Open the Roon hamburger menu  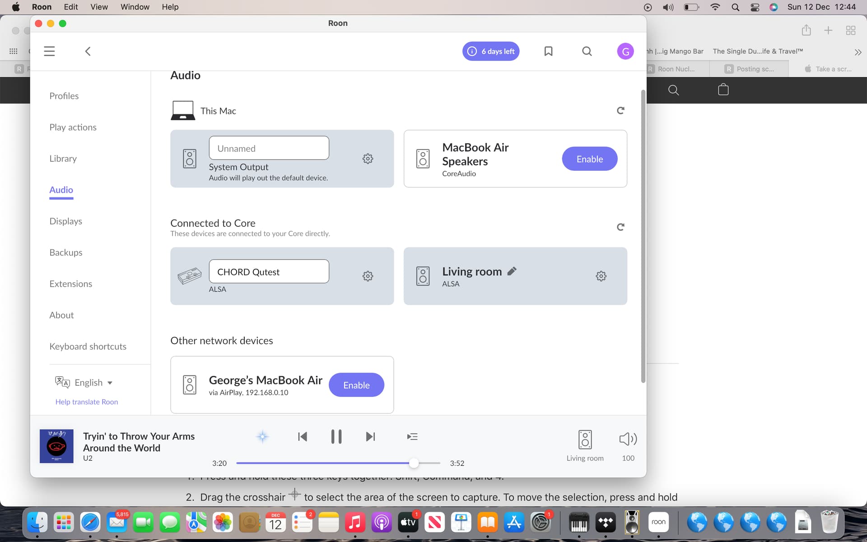pyautogui.click(x=49, y=51)
